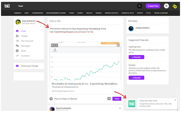This screenshot has width=181, height=113.
Task: Open tsūCharities channel name
Action: click(135, 47)
